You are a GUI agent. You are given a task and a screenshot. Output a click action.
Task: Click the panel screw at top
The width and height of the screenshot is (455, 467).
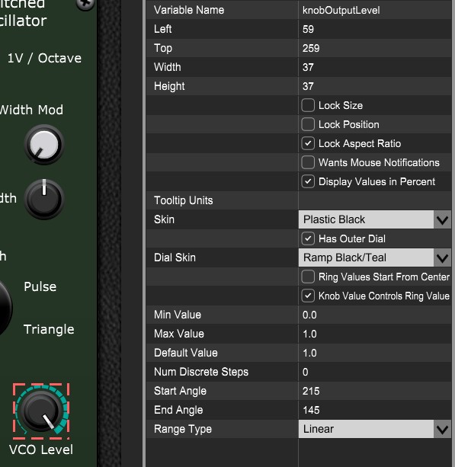point(85,4)
